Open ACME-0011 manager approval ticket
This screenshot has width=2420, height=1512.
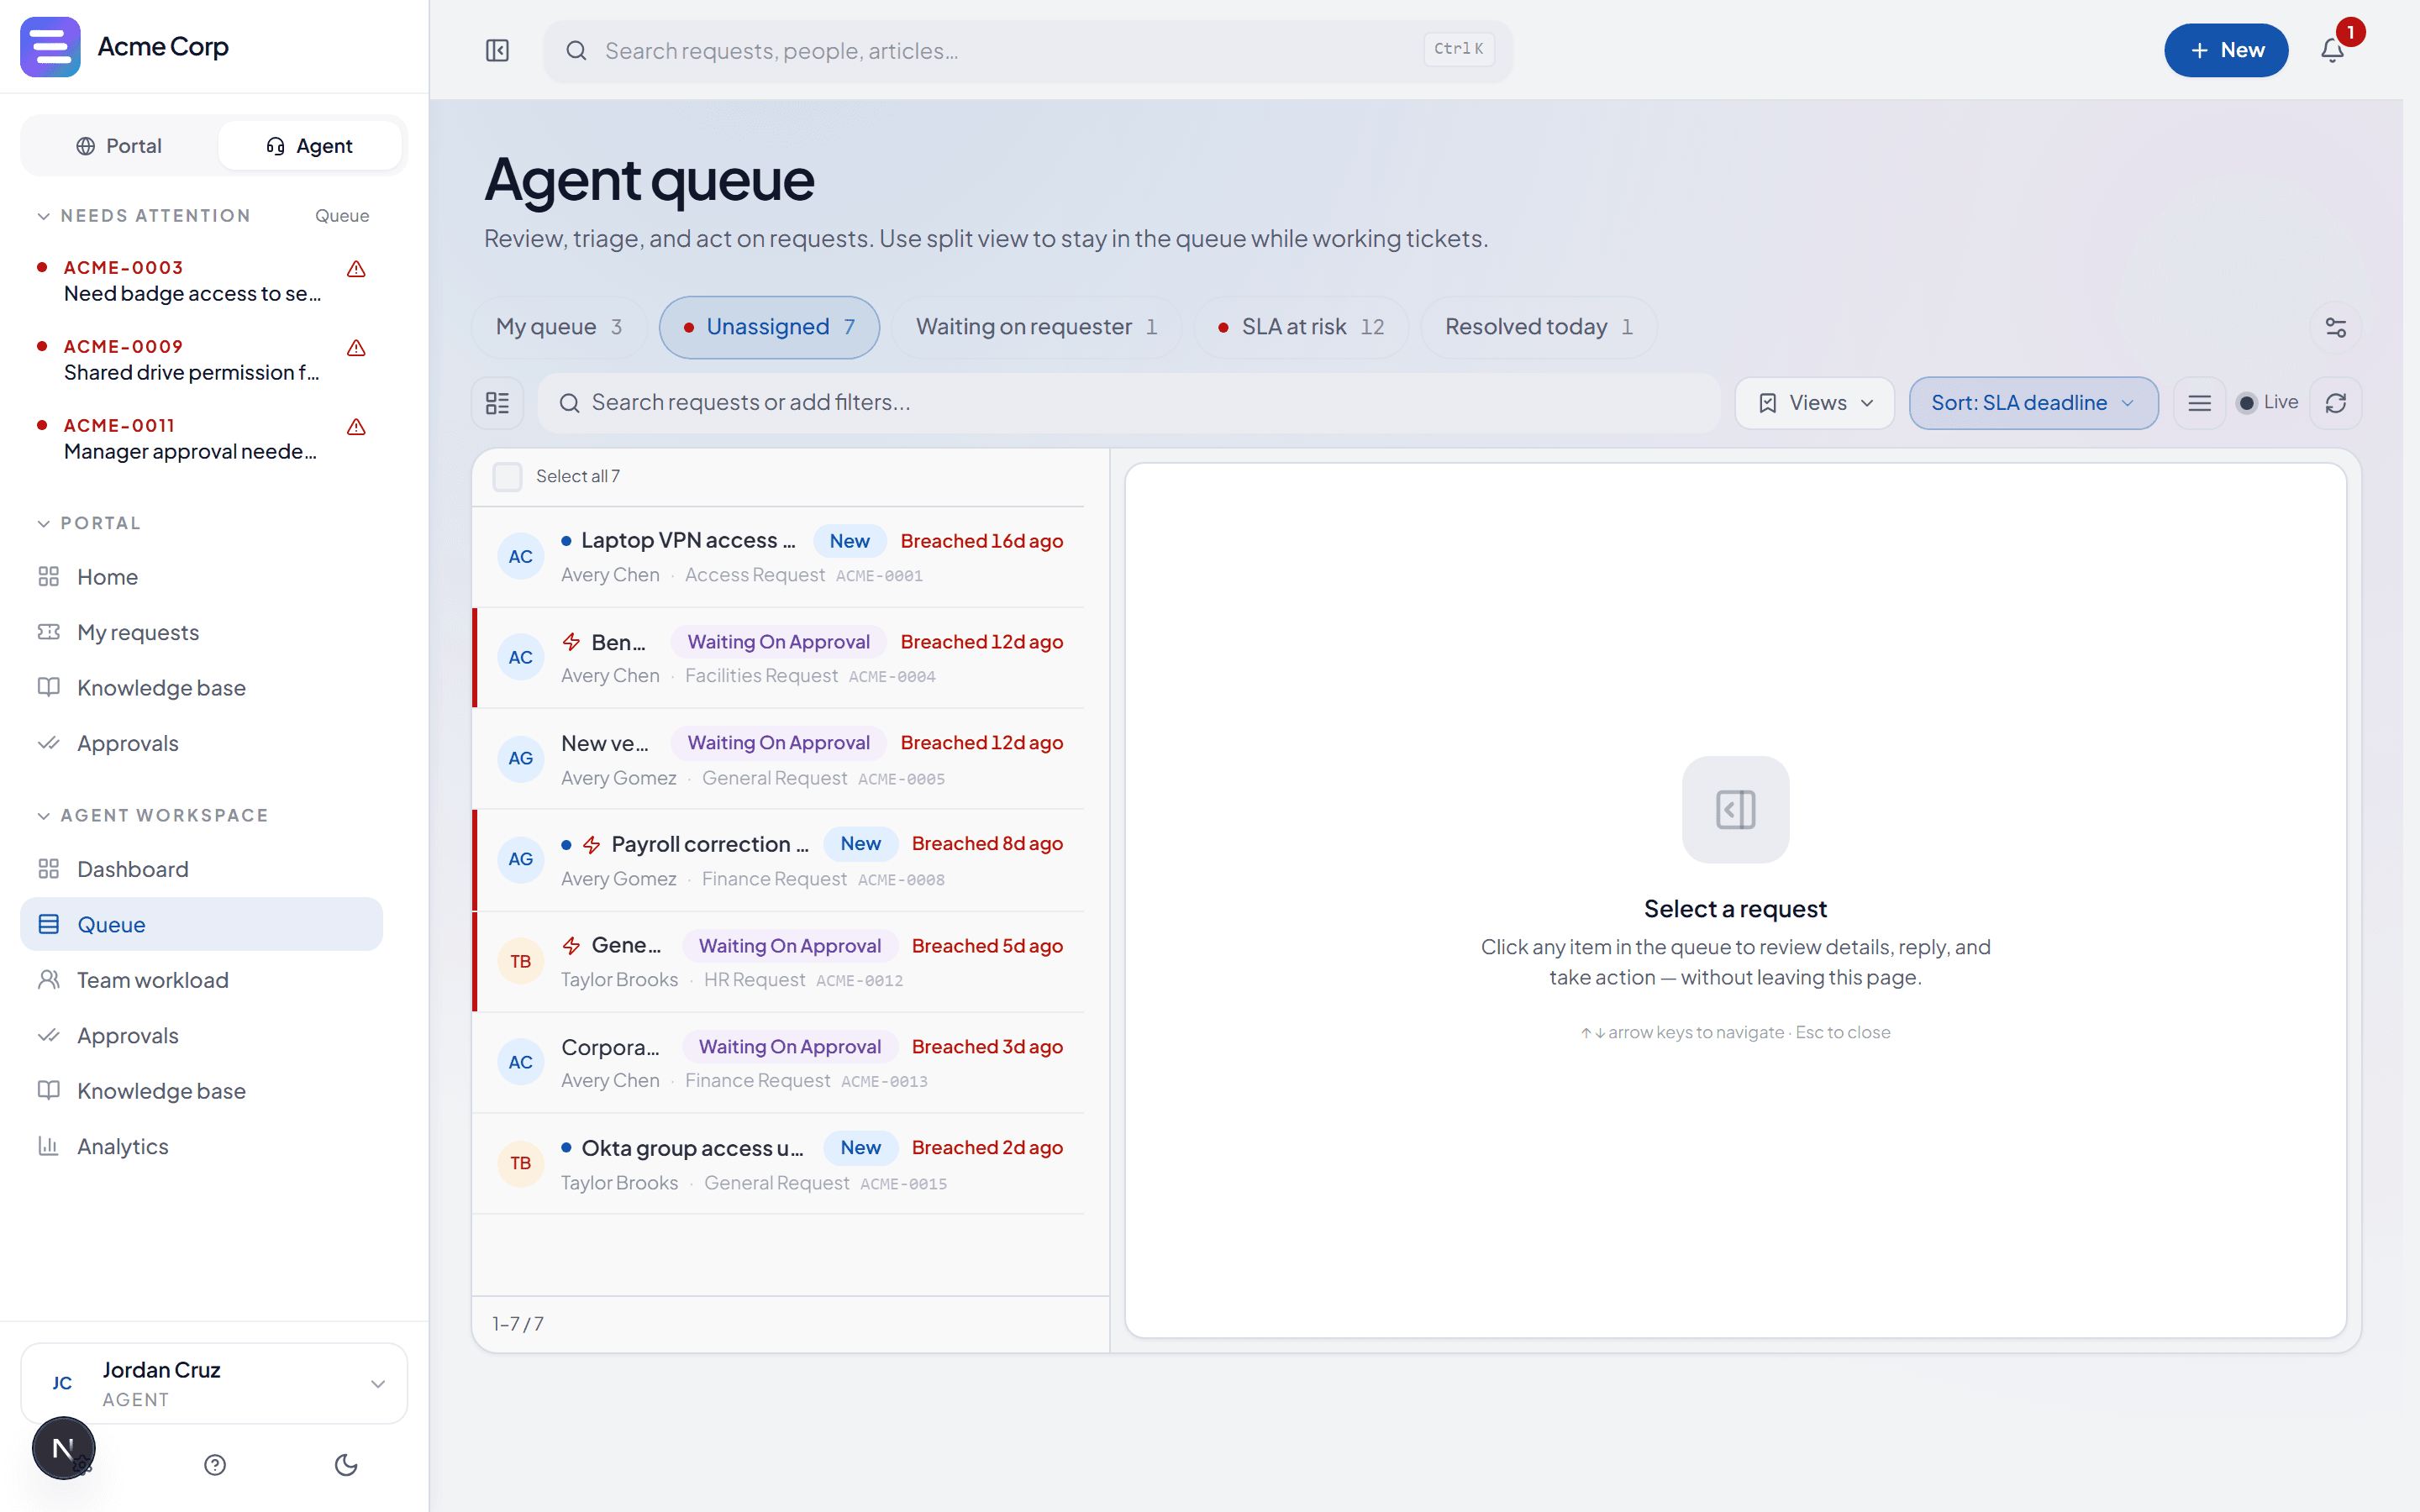(x=201, y=439)
